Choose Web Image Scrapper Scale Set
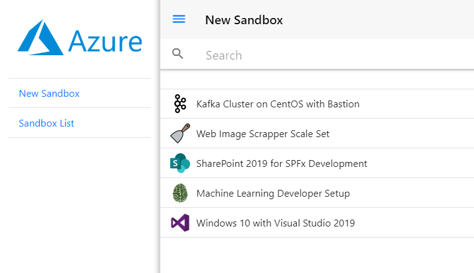The height and width of the screenshot is (273, 474). point(263,134)
